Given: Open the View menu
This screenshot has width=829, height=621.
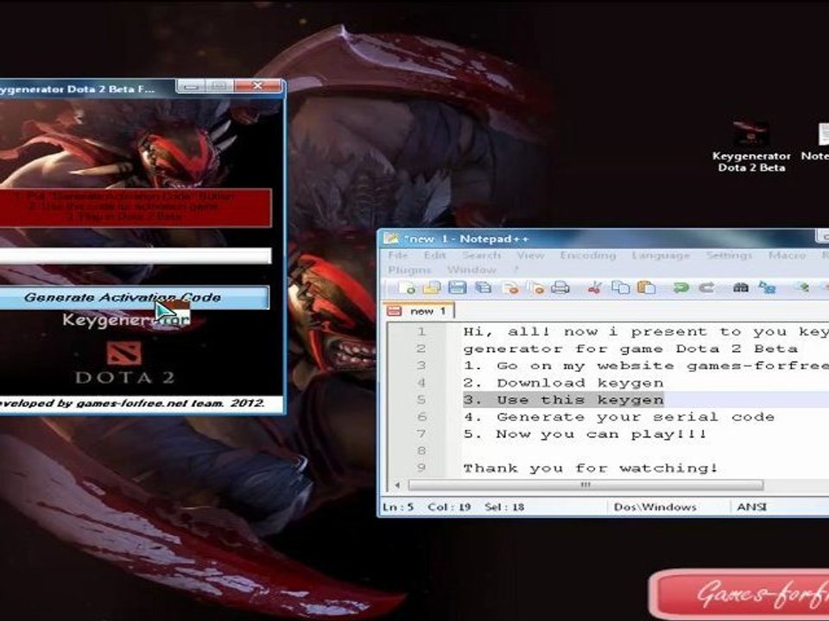Looking at the screenshot, I should [530, 255].
